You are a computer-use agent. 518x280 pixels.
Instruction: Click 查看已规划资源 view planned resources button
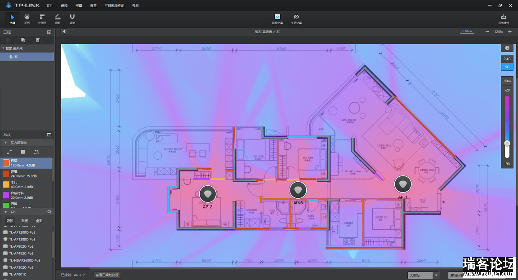point(107,275)
